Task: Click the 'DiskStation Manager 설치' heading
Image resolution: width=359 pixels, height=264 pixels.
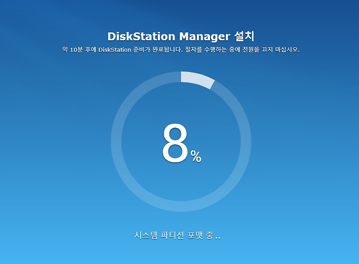Action: [x=181, y=36]
